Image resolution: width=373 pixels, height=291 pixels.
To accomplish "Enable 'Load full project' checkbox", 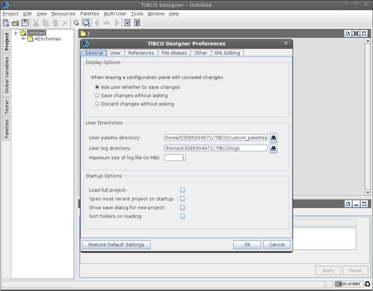I will point(183,190).
